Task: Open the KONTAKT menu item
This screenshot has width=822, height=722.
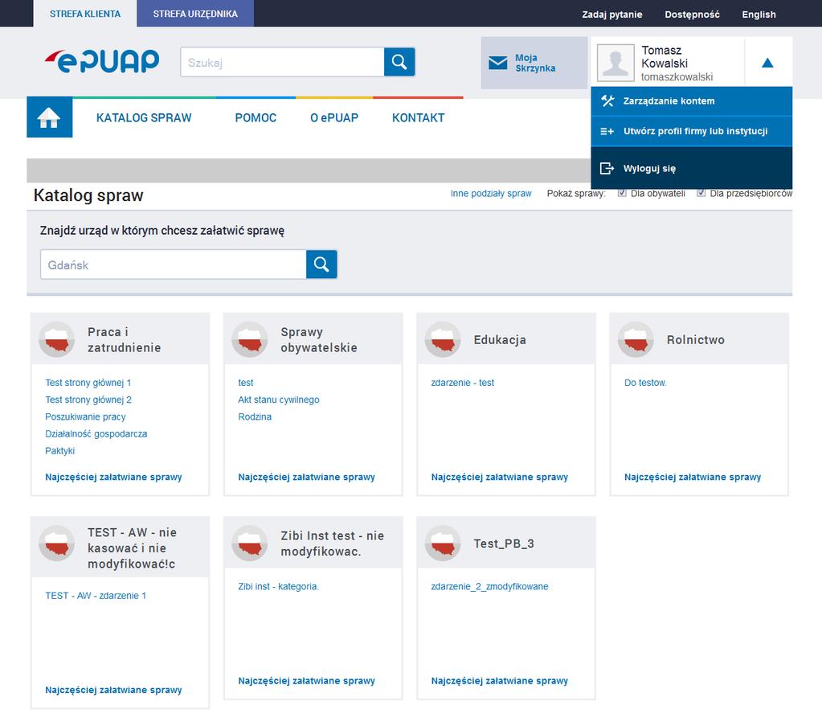Action: 418,118
